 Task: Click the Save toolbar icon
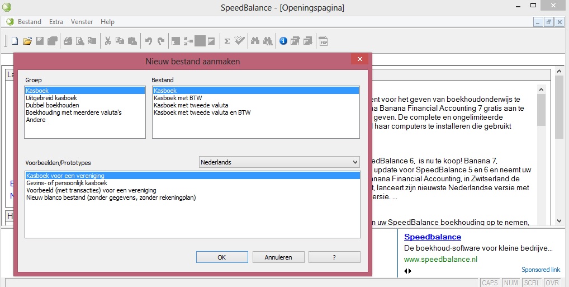click(x=40, y=41)
